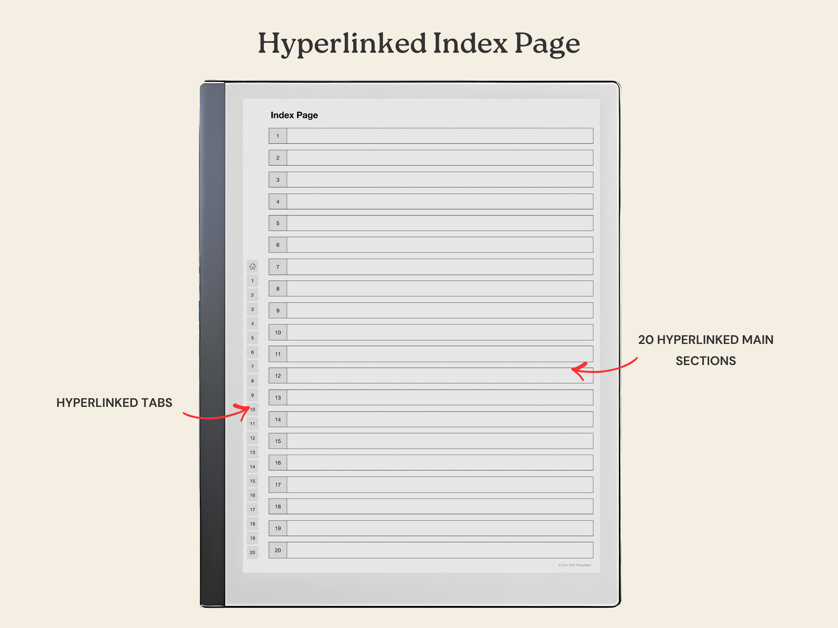838x628 pixels.
Task: Open section 7 from index list
Action: (278, 267)
